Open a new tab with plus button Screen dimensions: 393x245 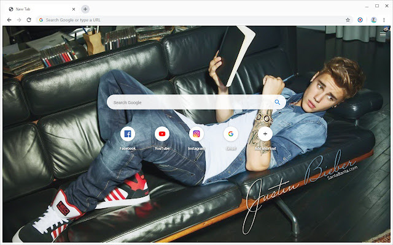(x=85, y=9)
